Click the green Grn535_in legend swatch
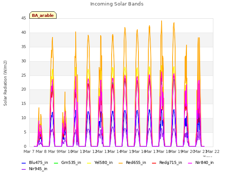This screenshot has width=235, height=176. [56, 163]
